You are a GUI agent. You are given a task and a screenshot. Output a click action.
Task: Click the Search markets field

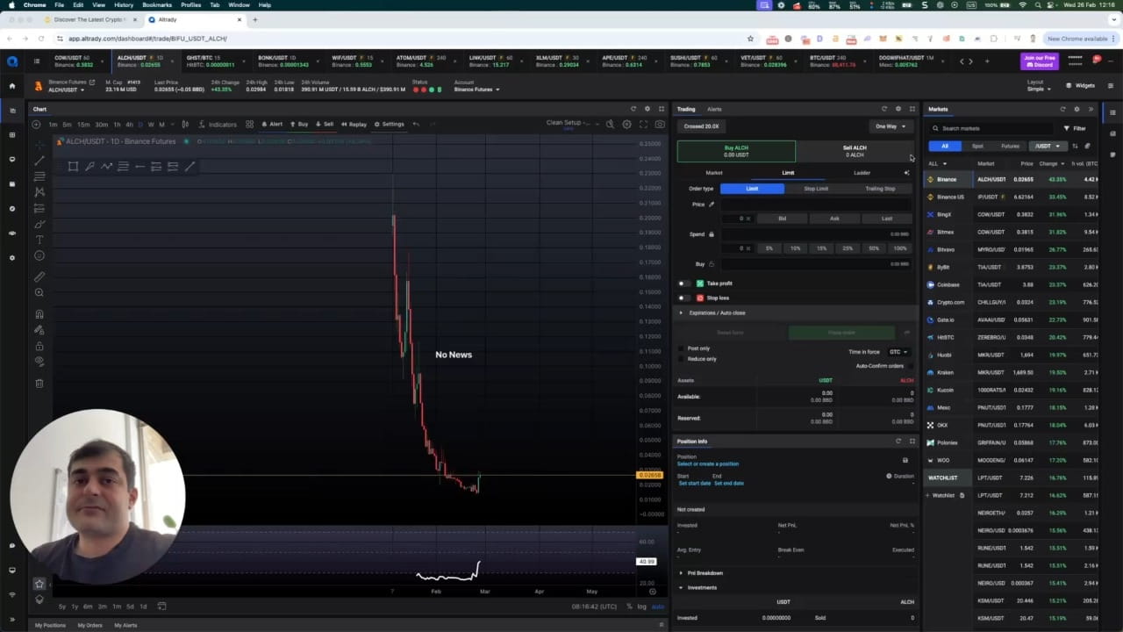coord(996,128)
